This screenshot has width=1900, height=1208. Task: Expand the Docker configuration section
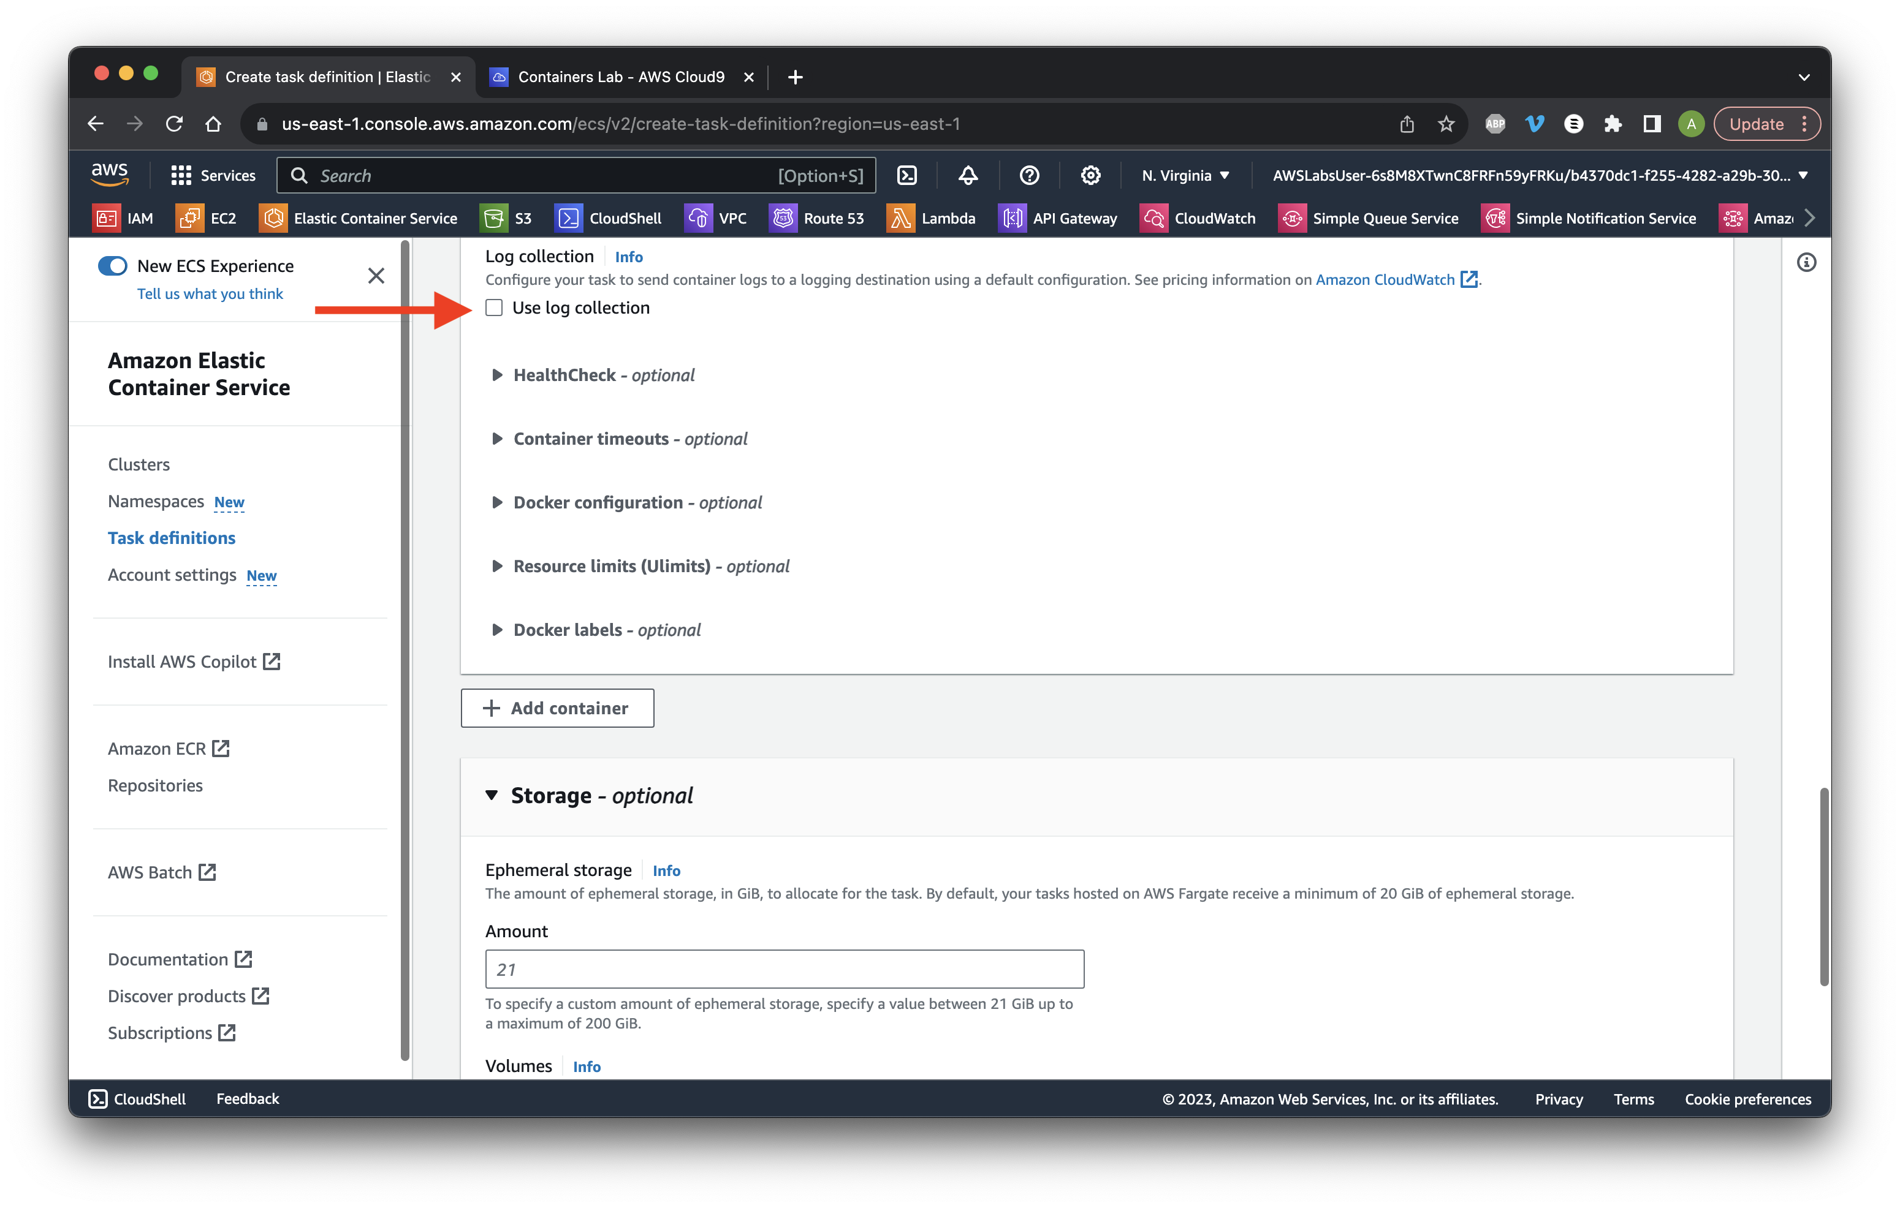(626, 503)
